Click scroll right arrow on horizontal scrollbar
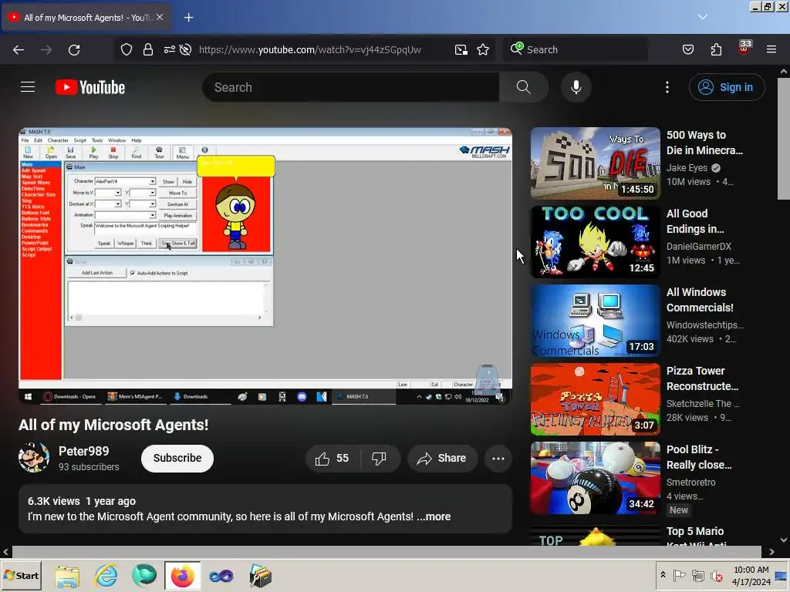Screen dimensions: 790x592 (x=771, y=552)
